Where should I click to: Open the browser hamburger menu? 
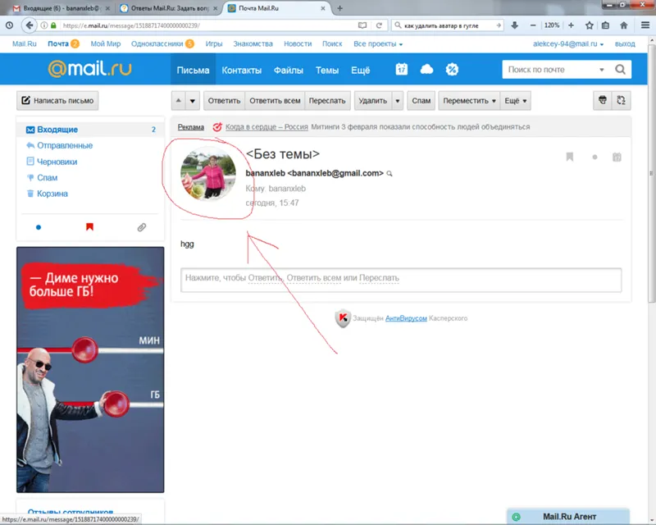tap(645, 25)
